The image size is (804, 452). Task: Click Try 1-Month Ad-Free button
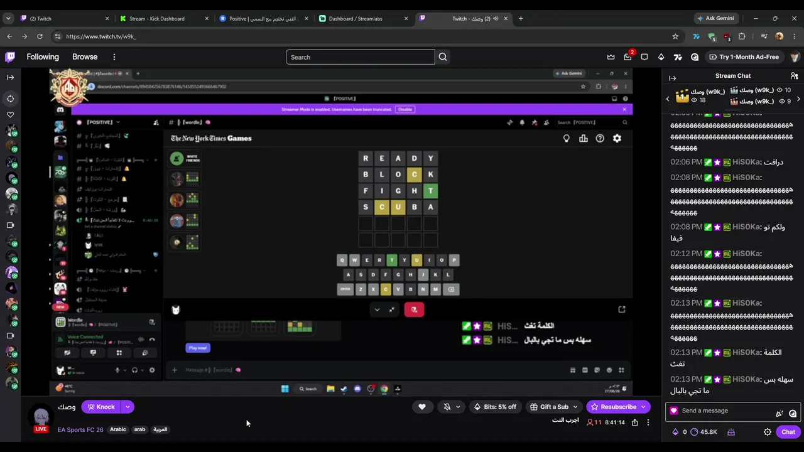click(x=744, y=57)
